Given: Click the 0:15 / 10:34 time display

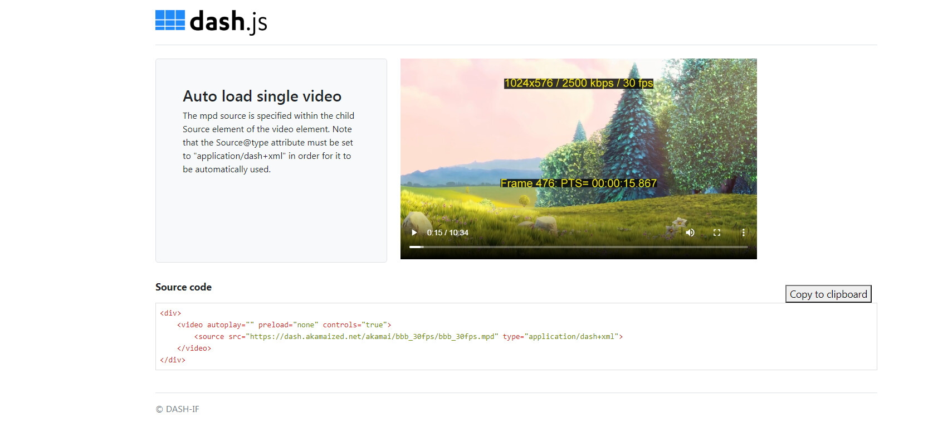Looking at the screenshot, I should pyautogui.click(x=448, y=233).
